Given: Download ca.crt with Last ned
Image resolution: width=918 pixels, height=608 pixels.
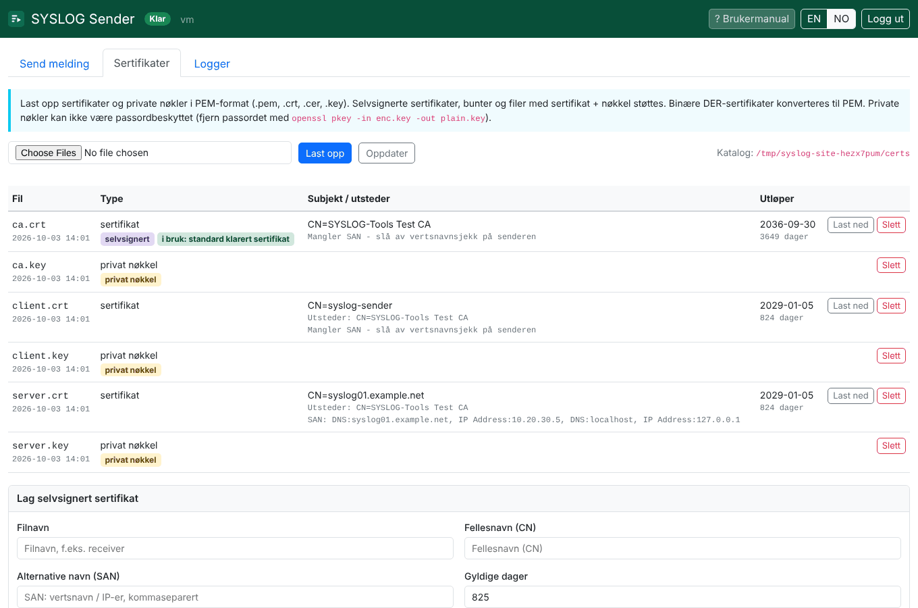Looking at the screenshot, I should pyautogui.click(x=850, y=225).
